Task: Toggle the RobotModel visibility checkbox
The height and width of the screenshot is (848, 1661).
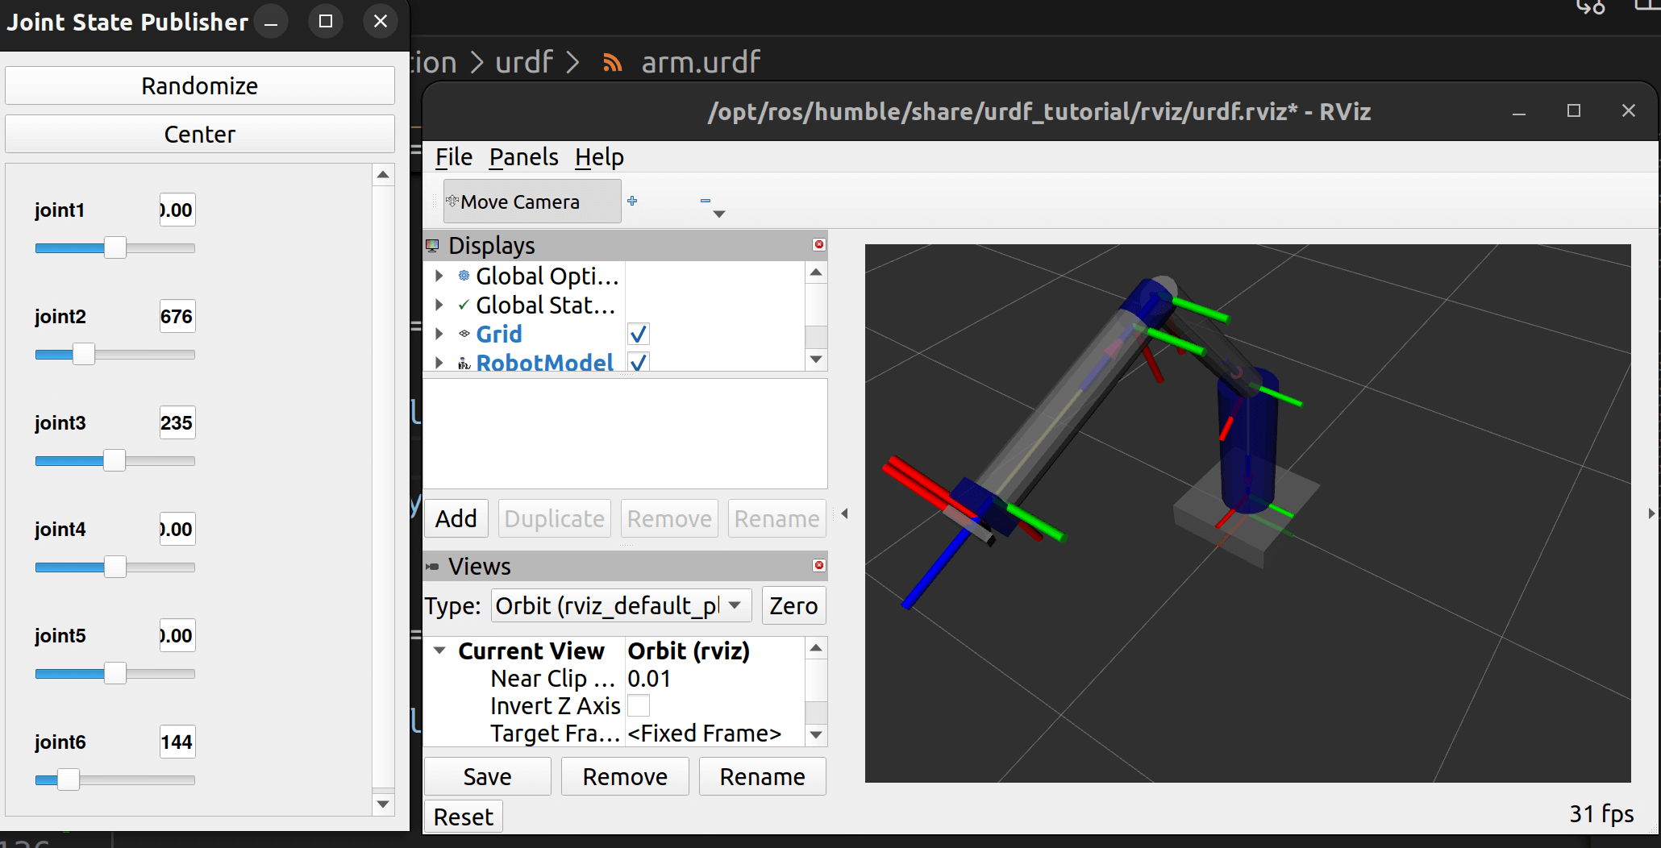Action: pos(638,363)
